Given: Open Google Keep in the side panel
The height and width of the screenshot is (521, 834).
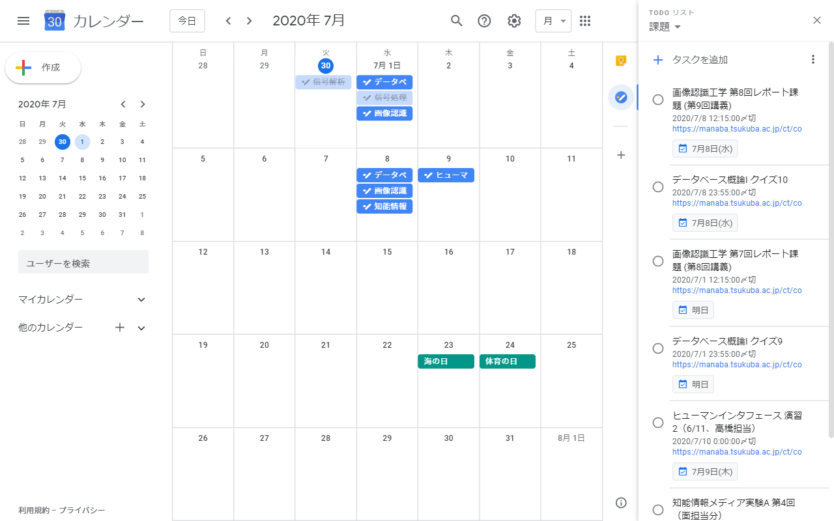Looking at the screenshot, I should click(620, 60).
